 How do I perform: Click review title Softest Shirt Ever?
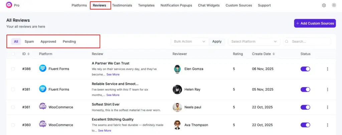pos(106,105)
